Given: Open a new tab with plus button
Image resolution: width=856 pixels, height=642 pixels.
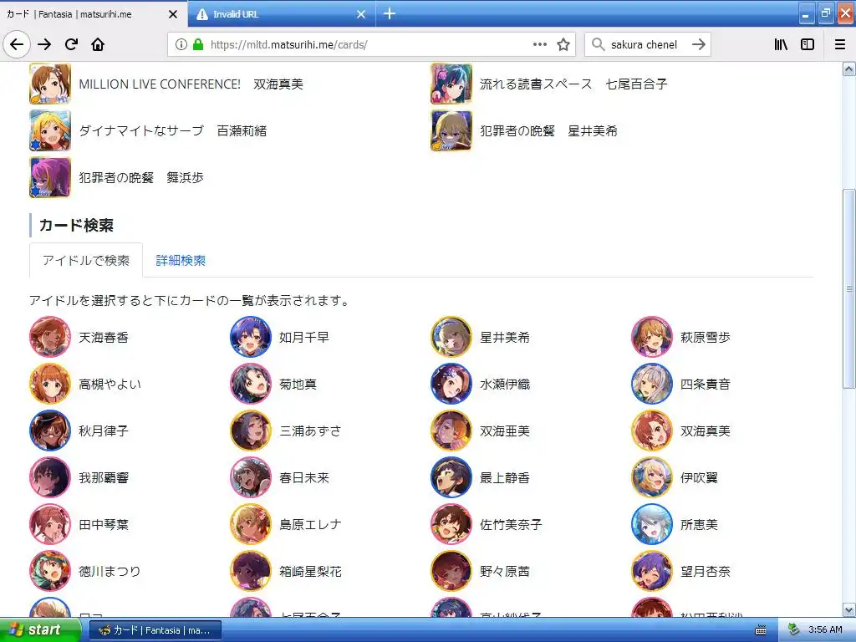Looking at the screenshot, I should tap(390, 13).
